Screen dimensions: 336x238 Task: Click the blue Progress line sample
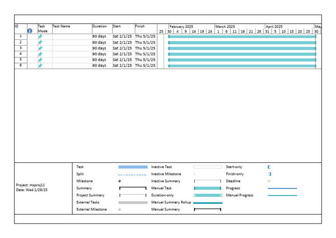(x=283, y=188)
